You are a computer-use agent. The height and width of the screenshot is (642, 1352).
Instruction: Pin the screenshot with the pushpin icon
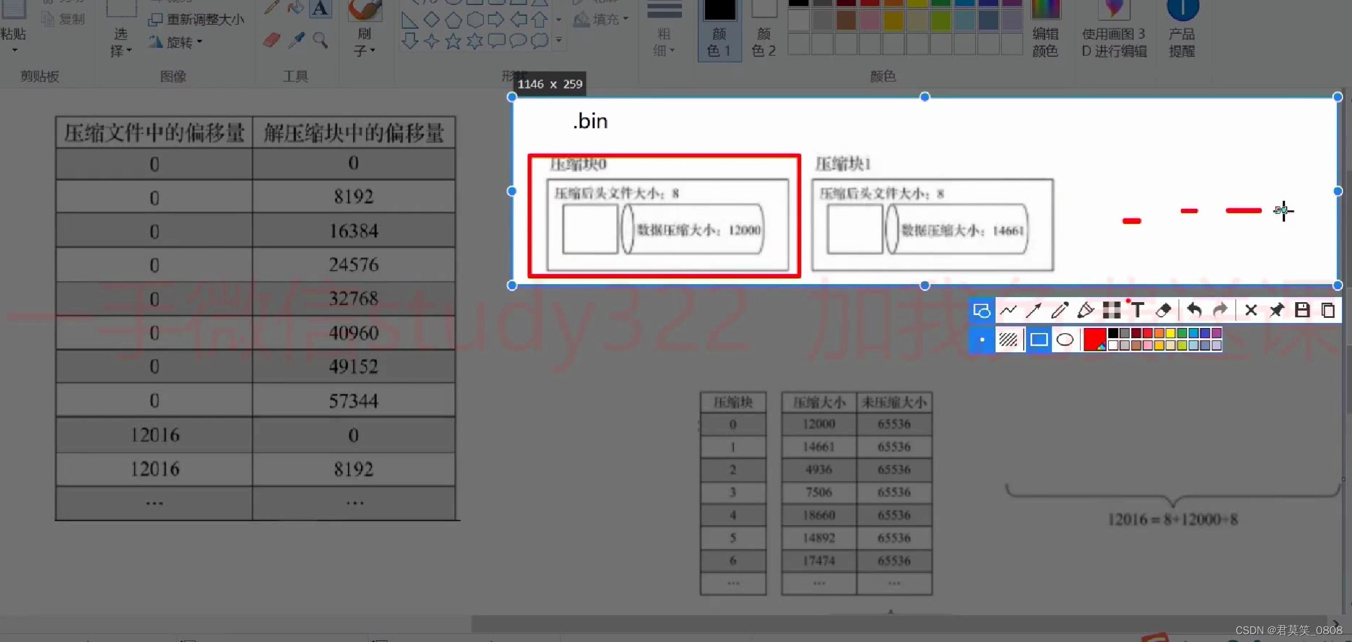pos(1276,310)
